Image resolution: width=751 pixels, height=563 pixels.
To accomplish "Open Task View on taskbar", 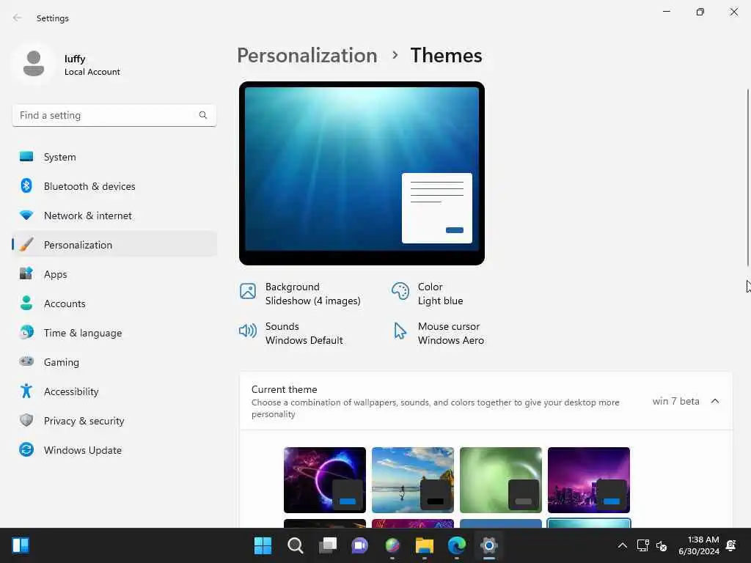I will point(328,545).
